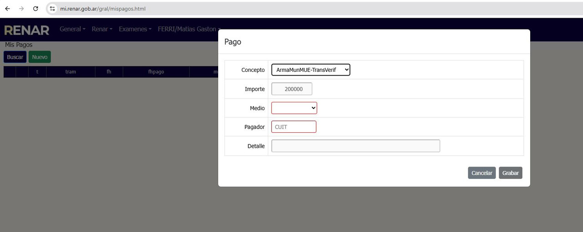583x232 pixels.
Task: Open the Renar menu
Action: click(102, 29)
